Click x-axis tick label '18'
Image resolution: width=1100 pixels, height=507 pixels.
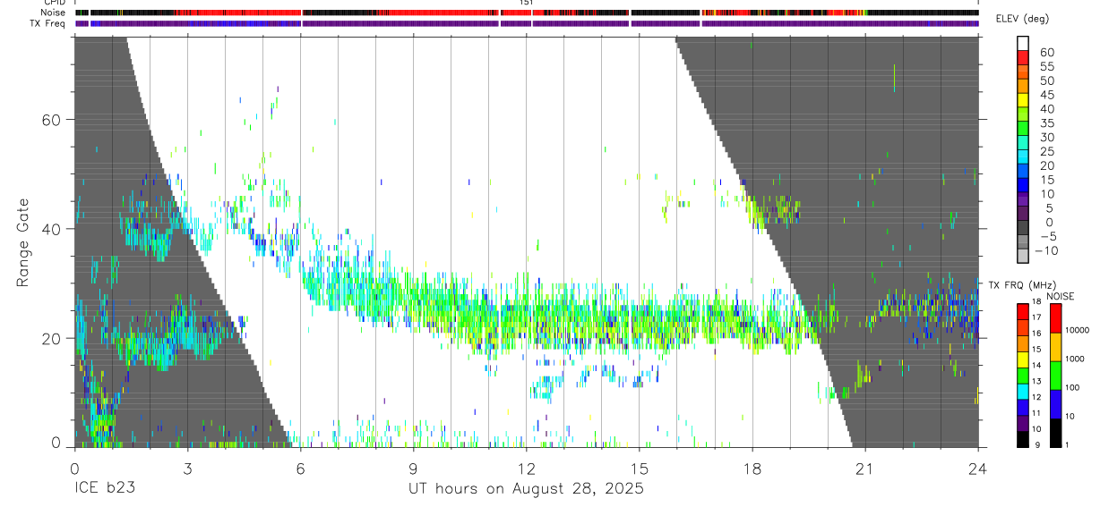(752, 467)
